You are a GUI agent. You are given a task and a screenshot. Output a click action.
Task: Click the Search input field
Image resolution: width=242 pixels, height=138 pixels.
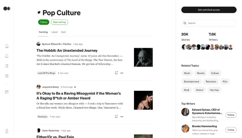coord(211,23)
